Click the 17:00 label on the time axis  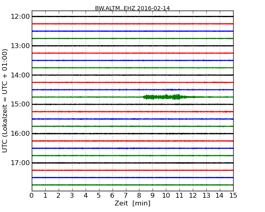20,163
